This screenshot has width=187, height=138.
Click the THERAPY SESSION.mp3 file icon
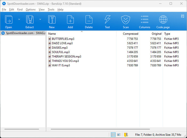[50, 57]
